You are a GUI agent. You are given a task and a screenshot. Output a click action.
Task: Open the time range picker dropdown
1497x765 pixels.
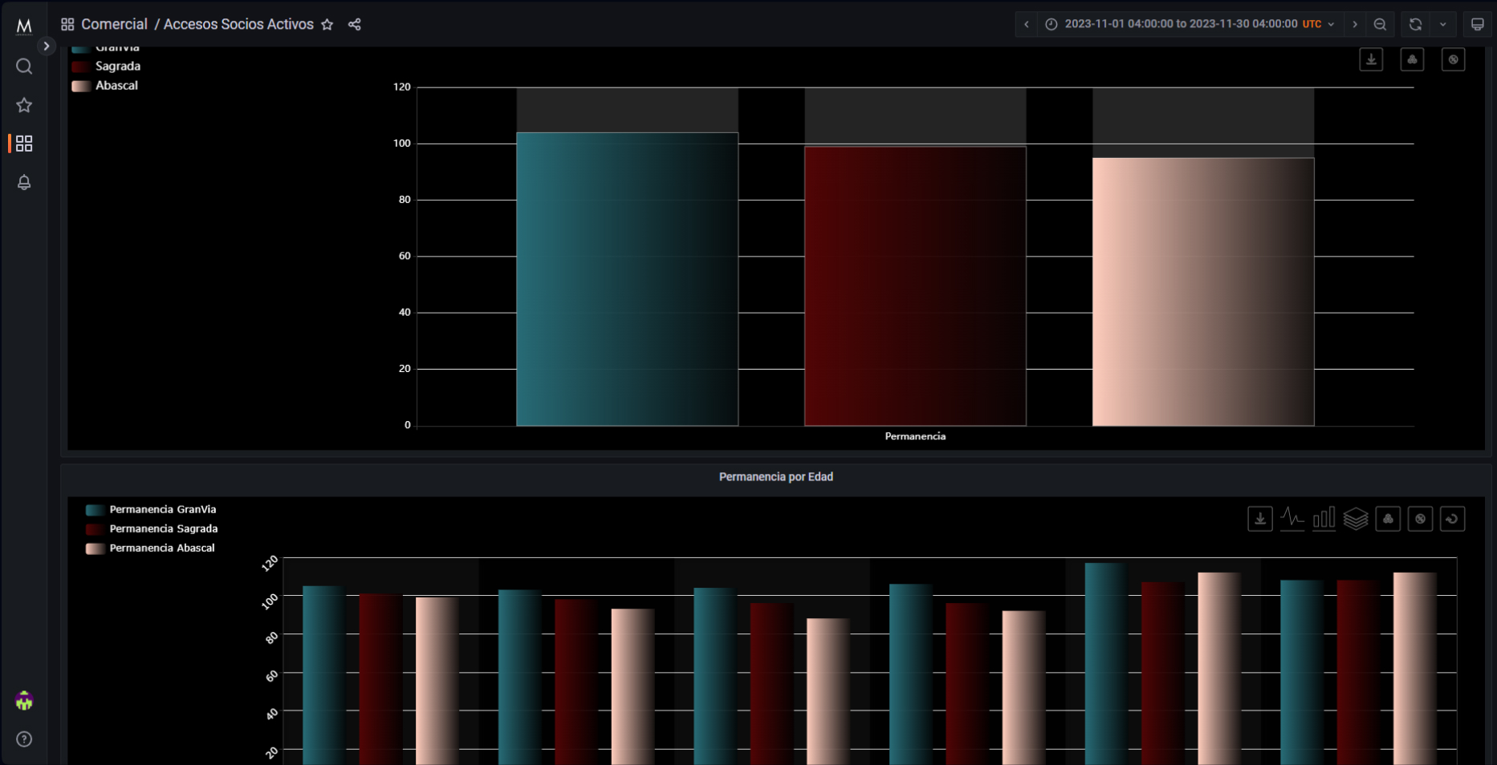[x=1190, y=24]
